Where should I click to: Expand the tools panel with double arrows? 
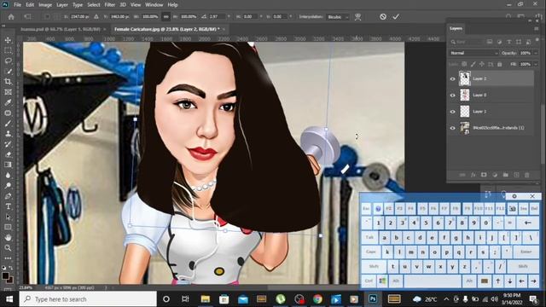pos(3,26)
